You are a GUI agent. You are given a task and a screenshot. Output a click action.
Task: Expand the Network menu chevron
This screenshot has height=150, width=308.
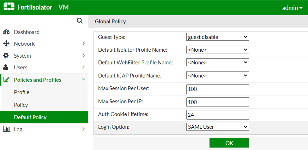pos(84,43)
